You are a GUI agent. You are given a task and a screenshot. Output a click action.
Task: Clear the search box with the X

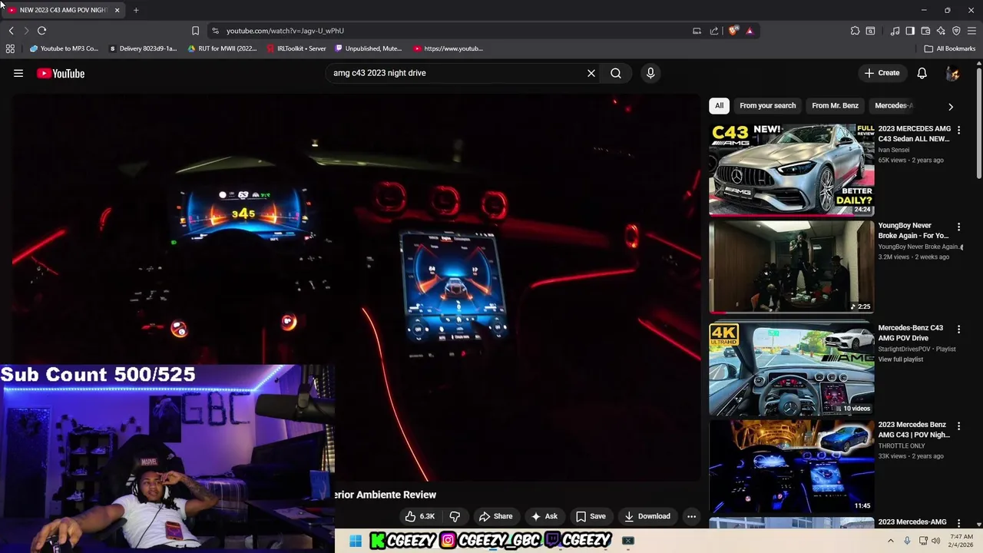tap(591, 73)
